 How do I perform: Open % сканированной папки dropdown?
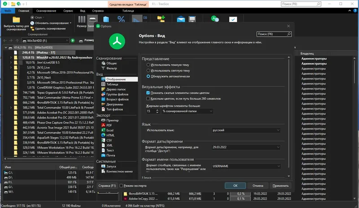187,111
